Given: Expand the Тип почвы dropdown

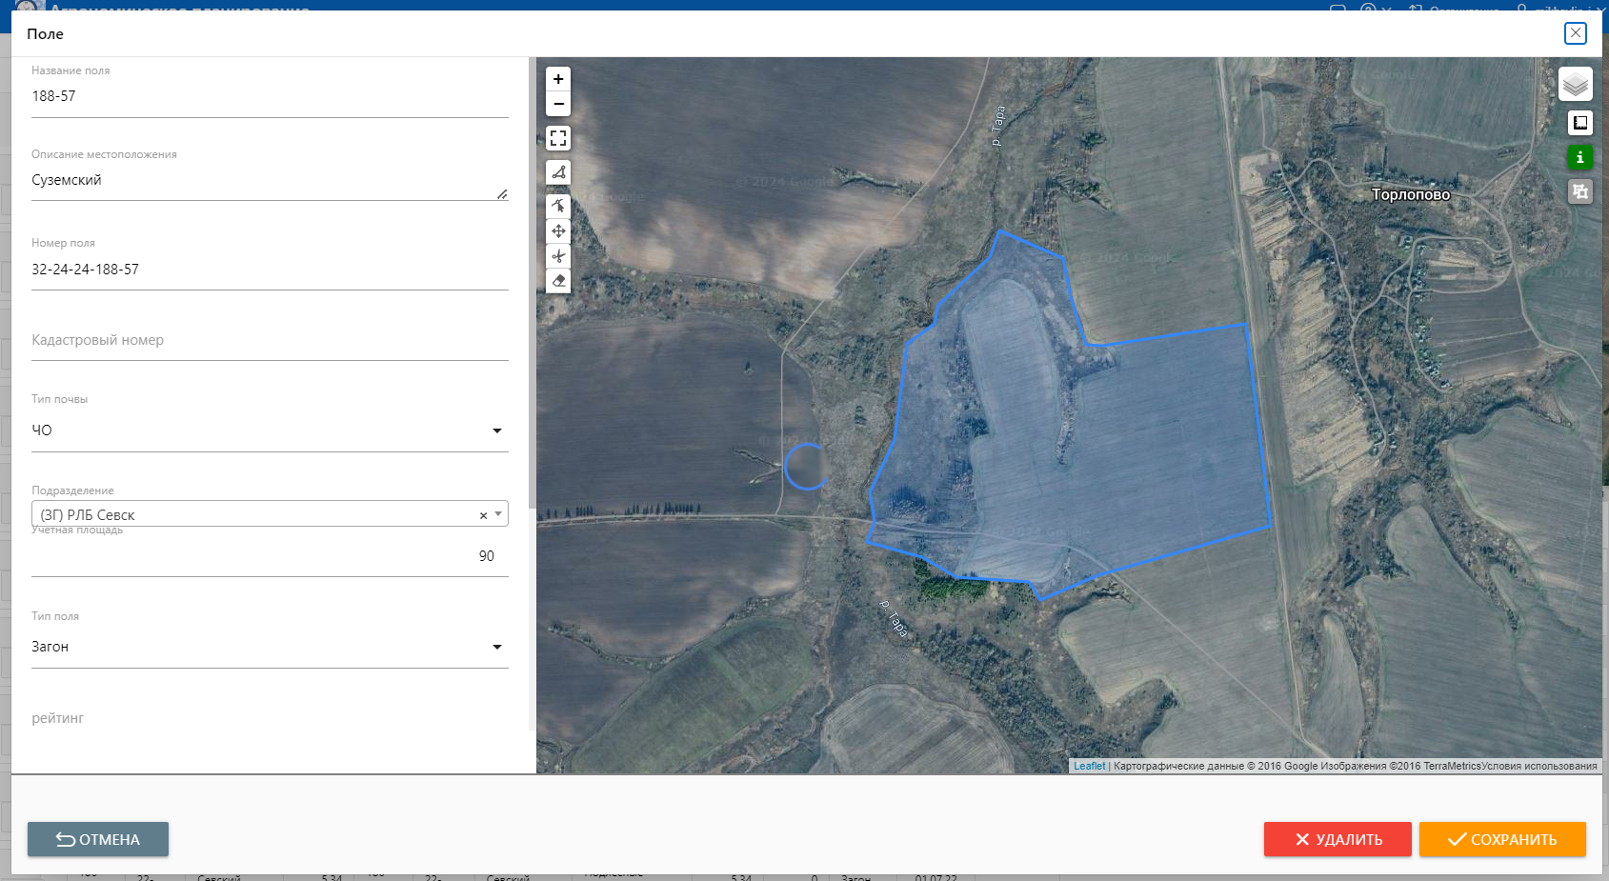Looking at the screenshot, I should click(496, 430).
